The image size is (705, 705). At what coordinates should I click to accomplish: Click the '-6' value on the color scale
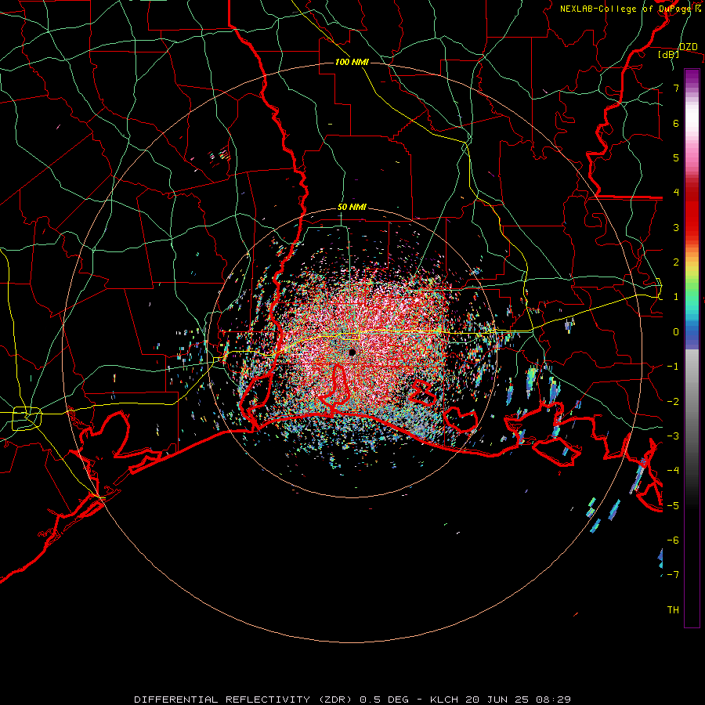click(673, 540)
